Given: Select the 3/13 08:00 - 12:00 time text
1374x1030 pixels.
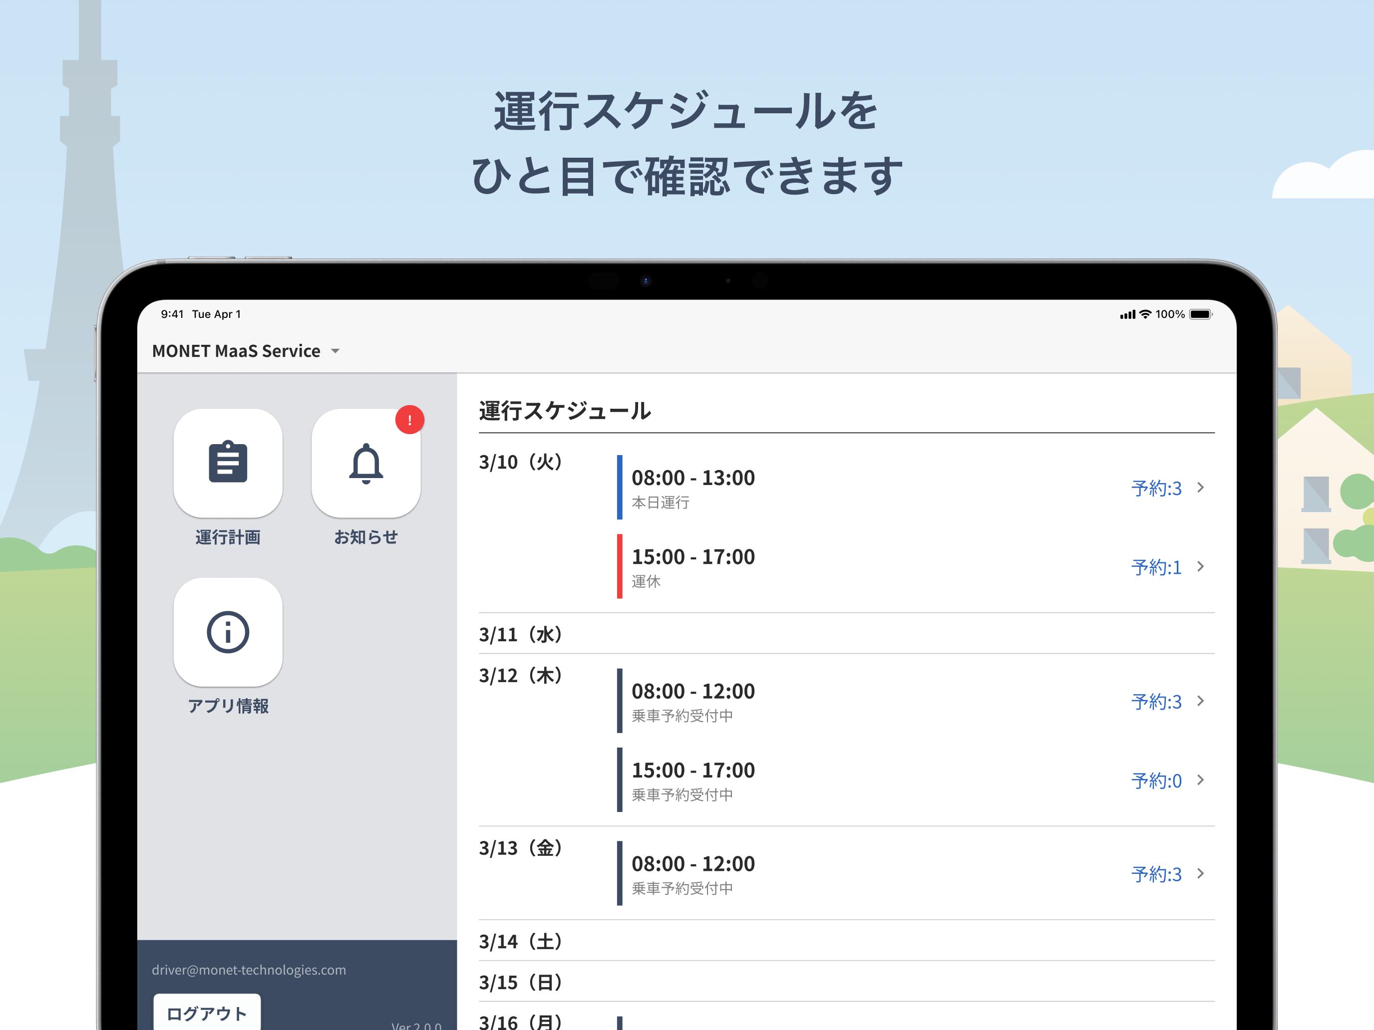Looking at the screenshot, I should [x=693, y=864].
